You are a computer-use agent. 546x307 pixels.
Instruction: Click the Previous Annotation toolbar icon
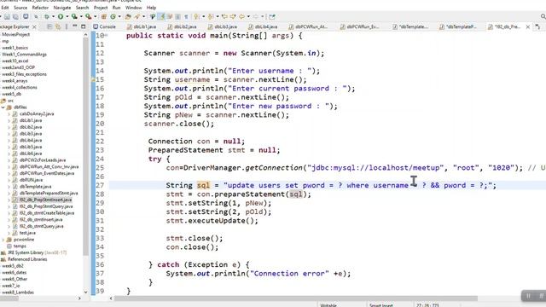click(x=211, y=16)
